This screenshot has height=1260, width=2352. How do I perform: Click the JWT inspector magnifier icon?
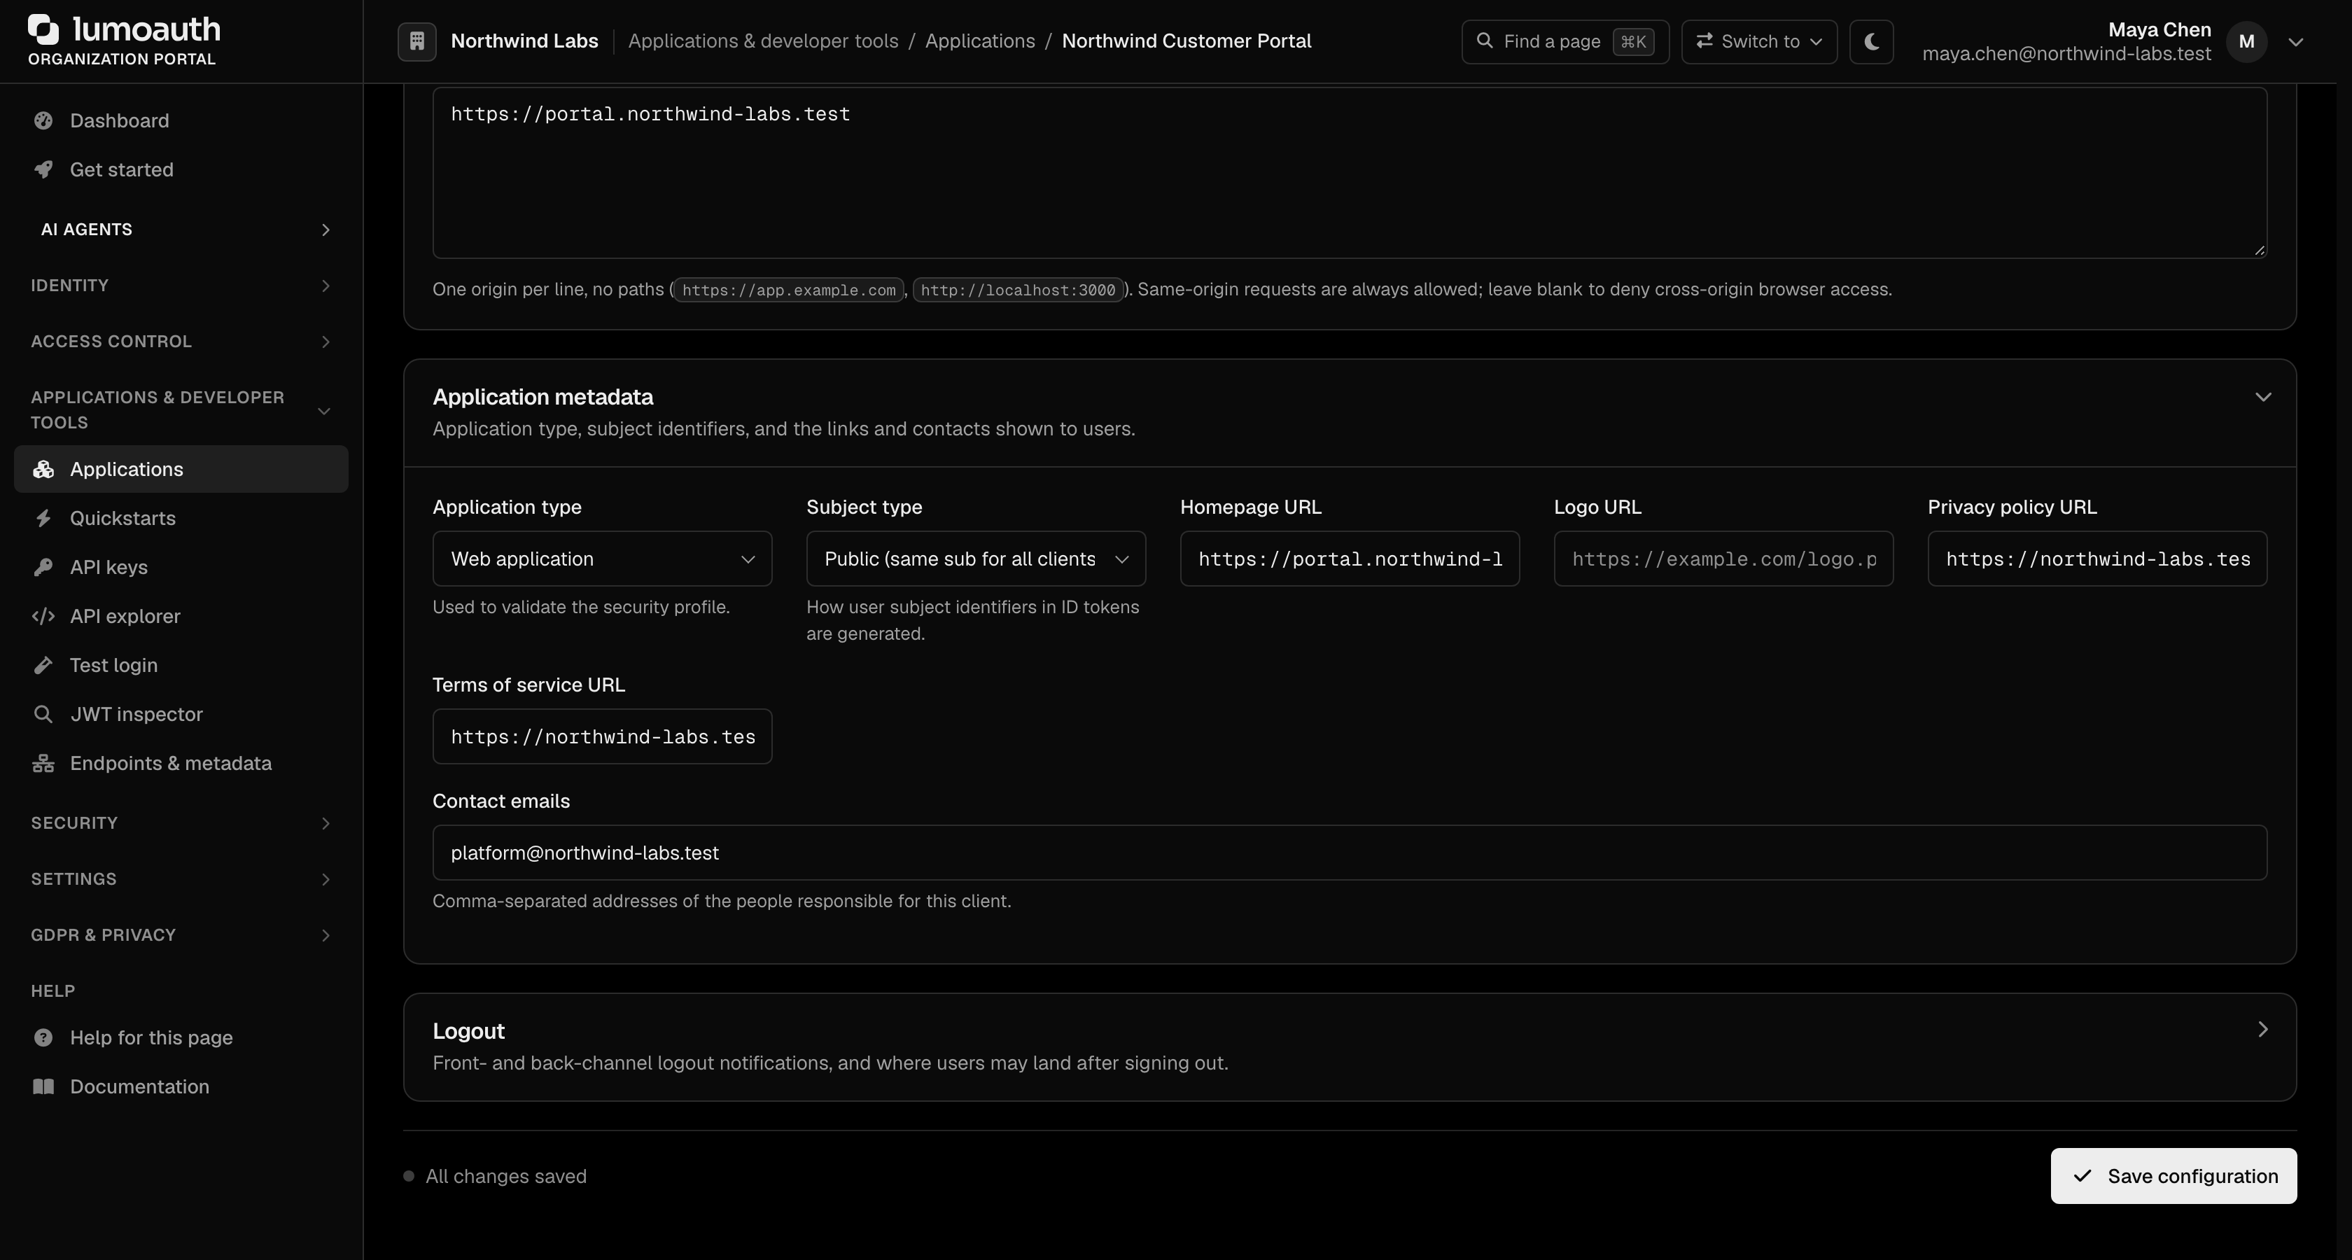[x=43, y=714]
